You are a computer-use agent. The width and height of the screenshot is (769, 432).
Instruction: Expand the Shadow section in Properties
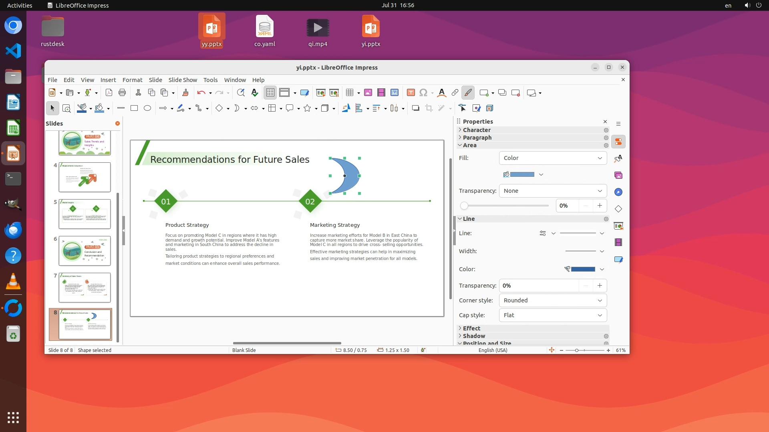point(474,336)
